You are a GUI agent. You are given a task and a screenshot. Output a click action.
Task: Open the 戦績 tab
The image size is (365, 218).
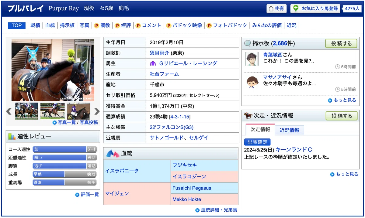point(35,26)
